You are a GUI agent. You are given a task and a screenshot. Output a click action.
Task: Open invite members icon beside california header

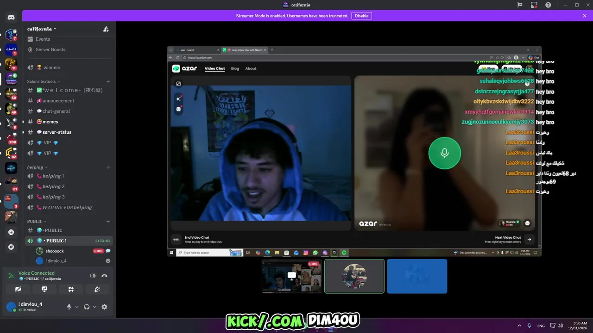point(106,29)
